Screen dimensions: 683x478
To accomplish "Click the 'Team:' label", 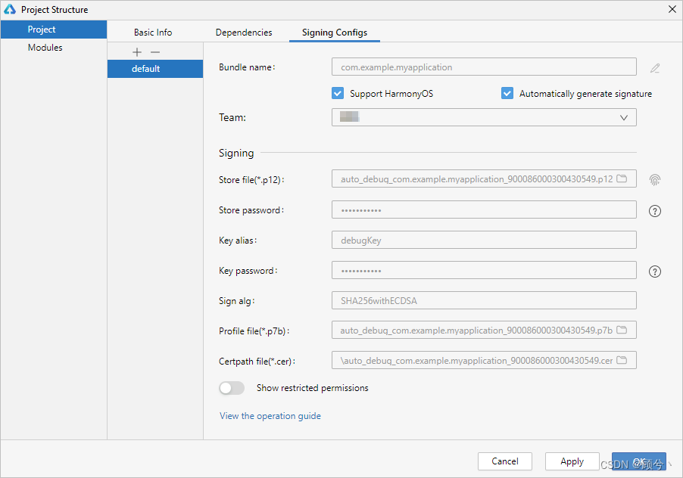I will (x=232, y=117).
